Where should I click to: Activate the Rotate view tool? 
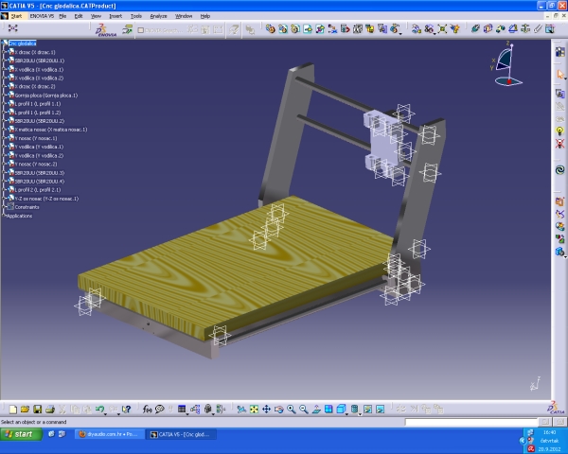pos(278,409)
